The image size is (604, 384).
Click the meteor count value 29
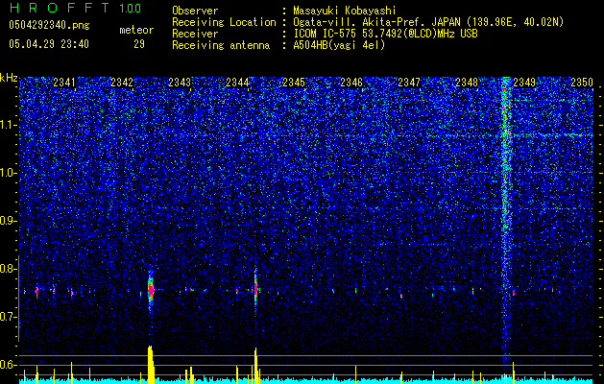point(139,44)
